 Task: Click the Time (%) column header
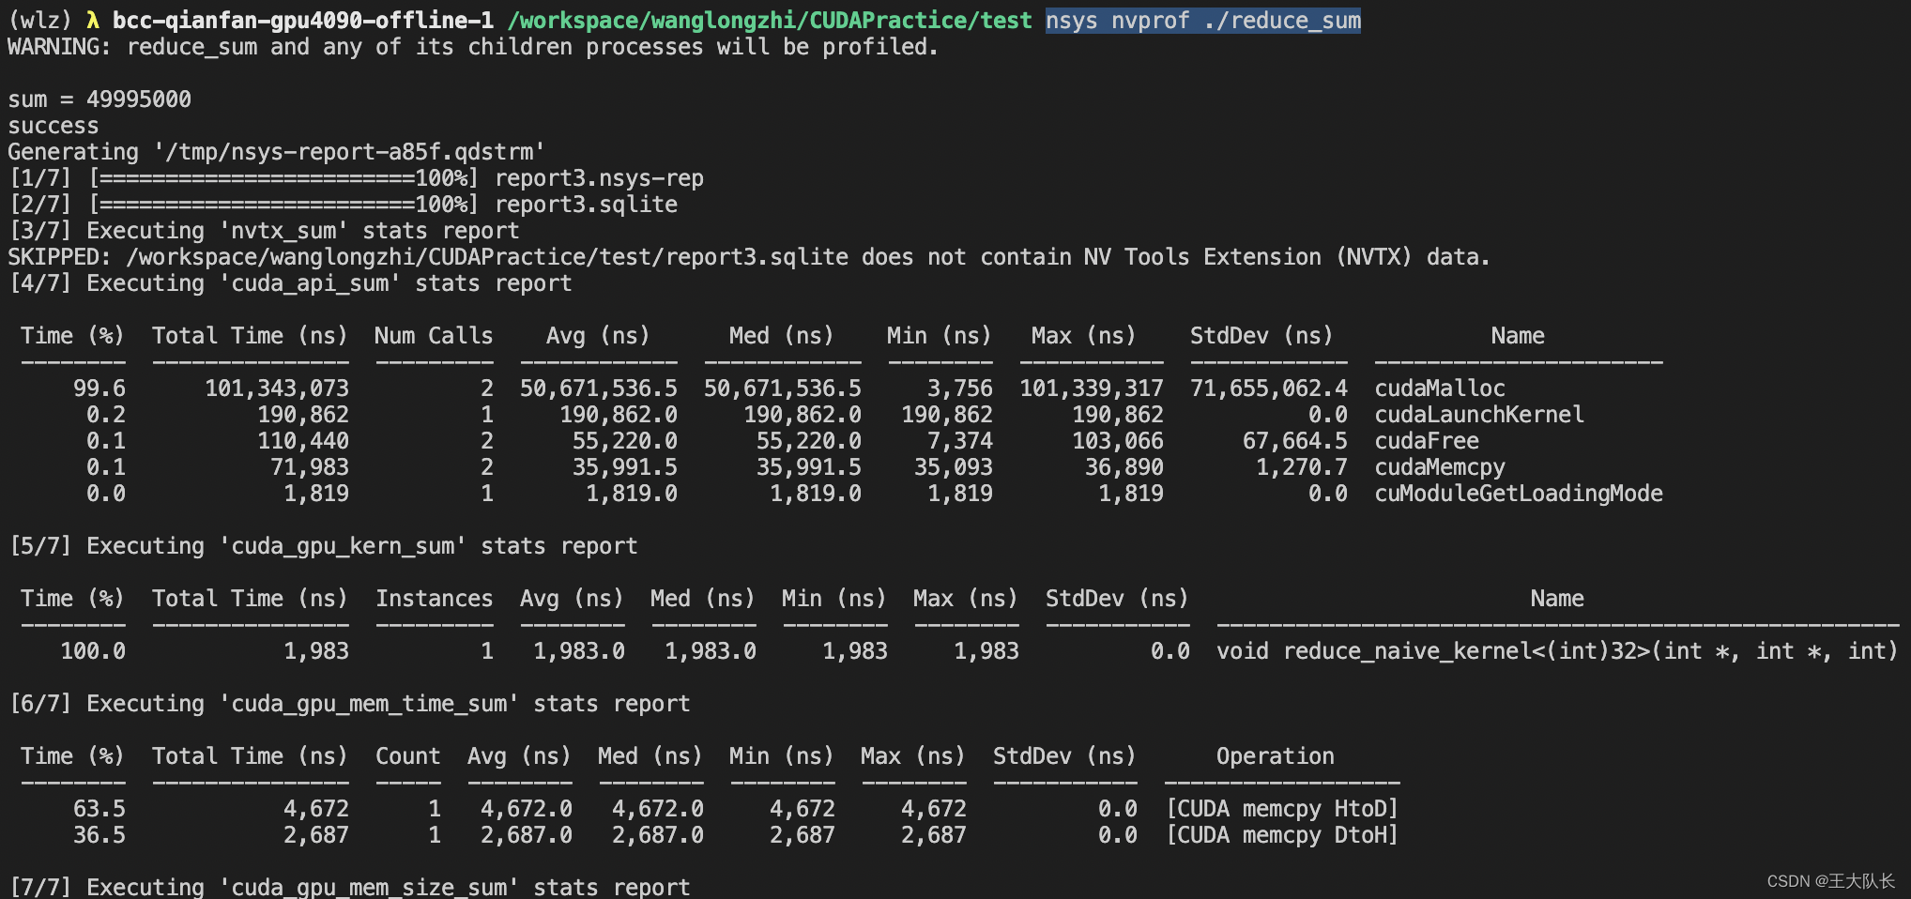pos(72,335)
